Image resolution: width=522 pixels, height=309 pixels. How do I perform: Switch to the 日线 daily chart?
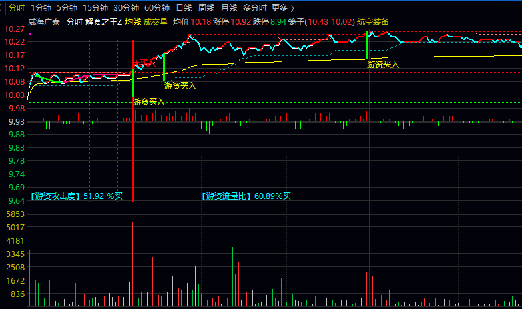pyautogui.click(x=184, y=7)
